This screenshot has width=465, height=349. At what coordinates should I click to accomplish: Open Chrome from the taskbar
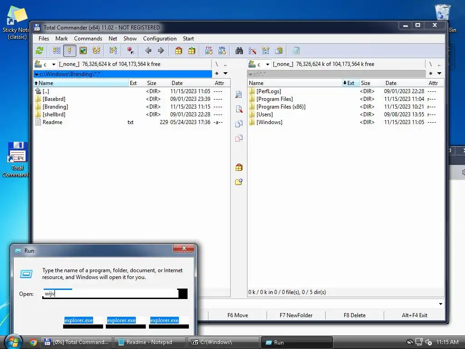33,342
